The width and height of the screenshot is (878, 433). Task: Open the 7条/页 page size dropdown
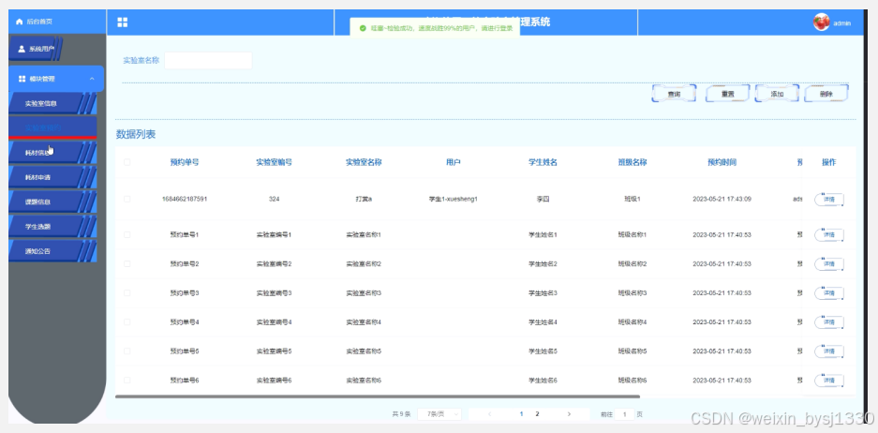[x=439, y=414]
